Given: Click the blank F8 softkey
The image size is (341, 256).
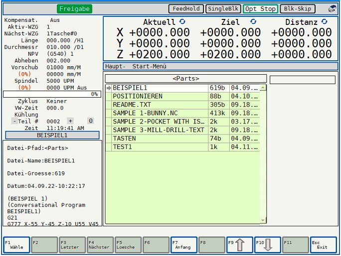Looking at the screenshot, I should click(x=212, y=245).
